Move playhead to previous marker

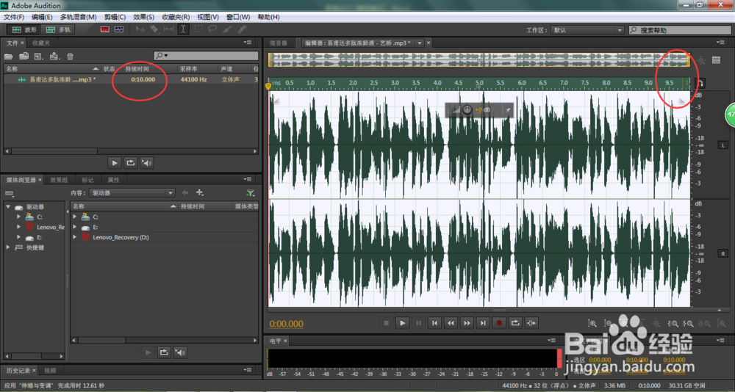click(x=435, y=323)
